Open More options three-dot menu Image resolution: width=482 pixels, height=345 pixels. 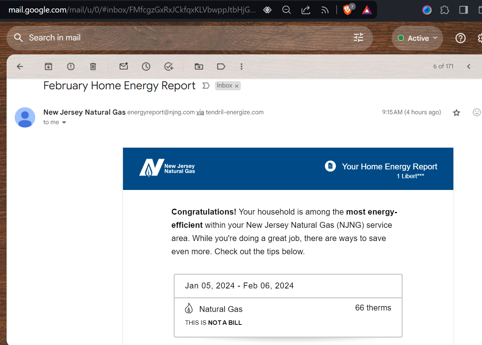pyautogui.click(x=242, y=67)
